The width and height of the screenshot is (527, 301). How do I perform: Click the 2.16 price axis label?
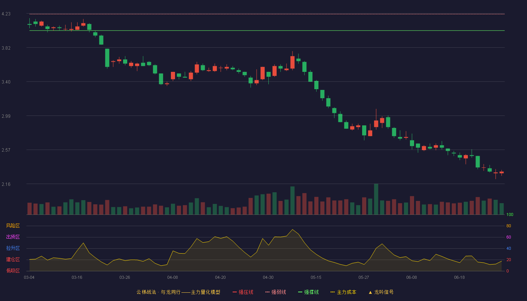6,184
